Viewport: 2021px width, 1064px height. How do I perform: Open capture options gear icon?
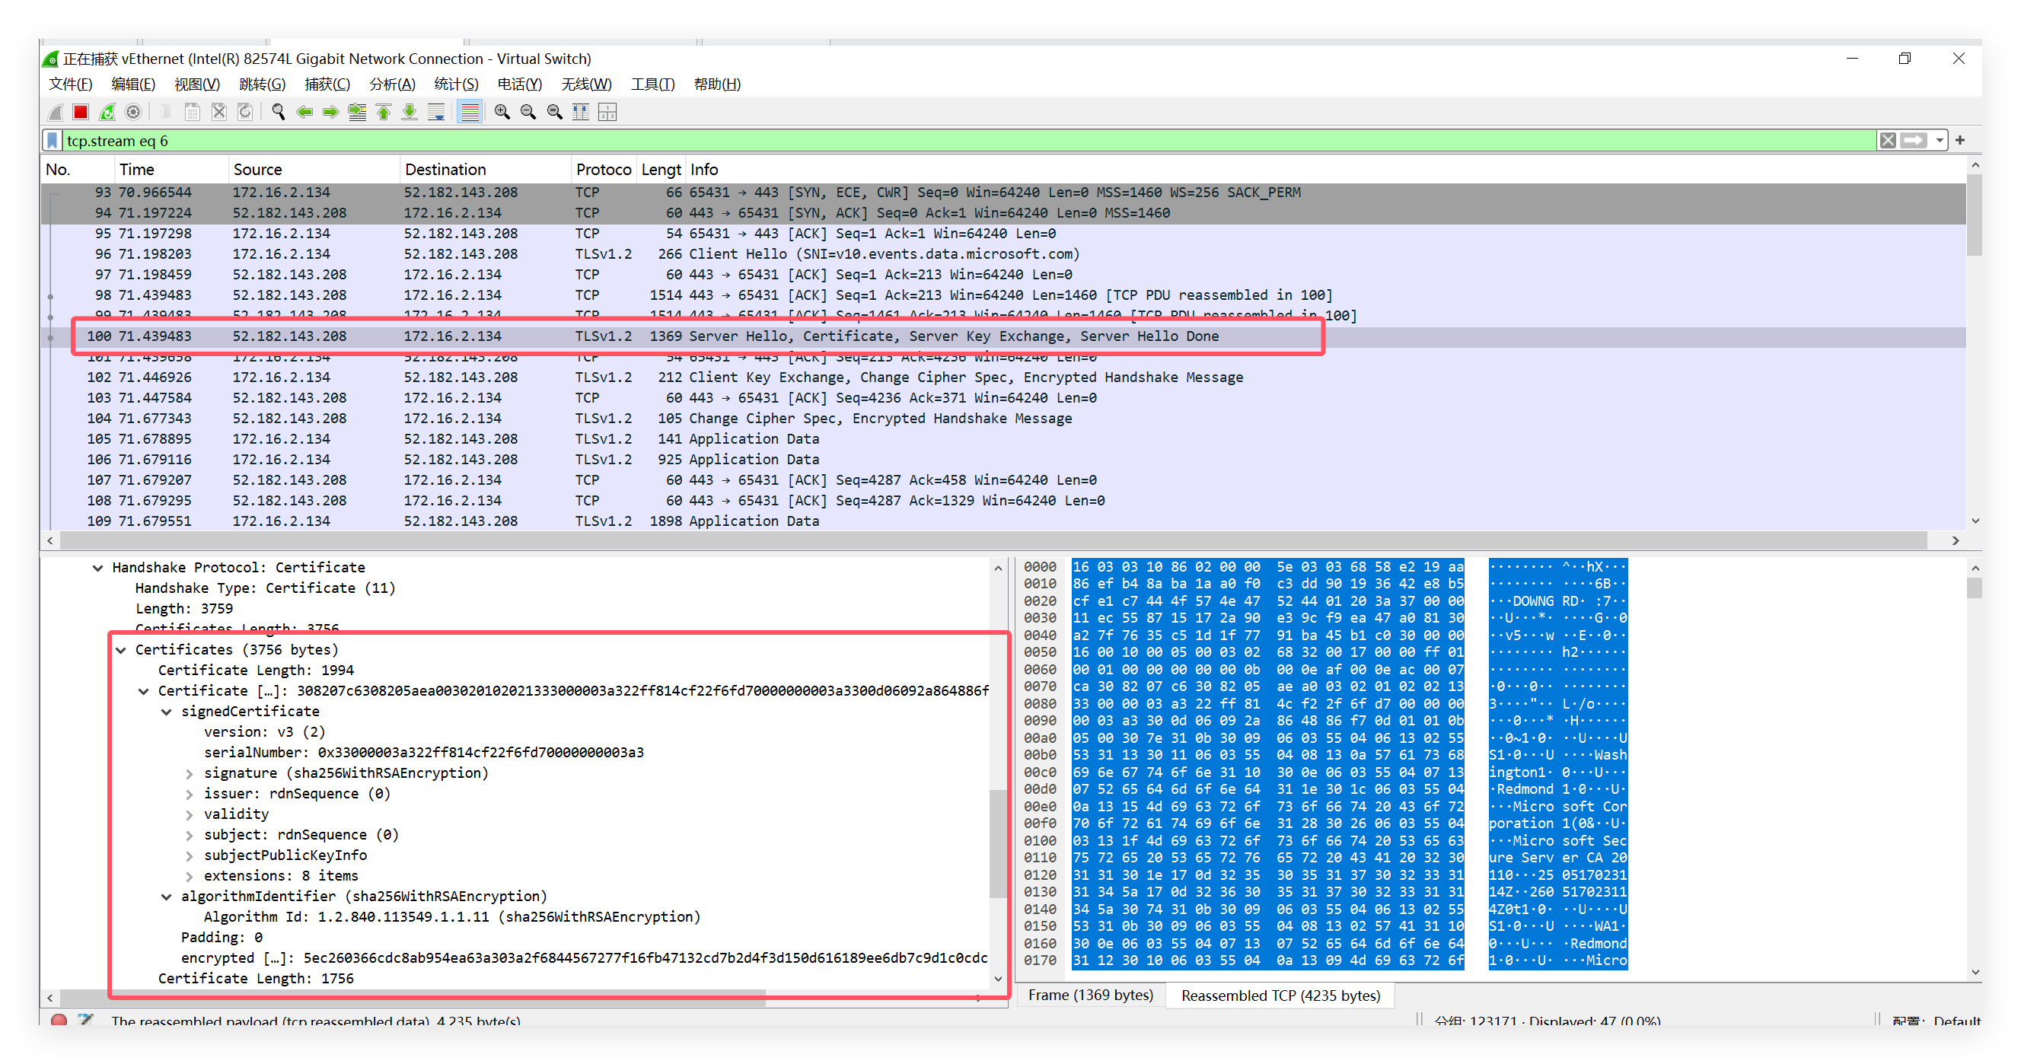pos(133,112)
